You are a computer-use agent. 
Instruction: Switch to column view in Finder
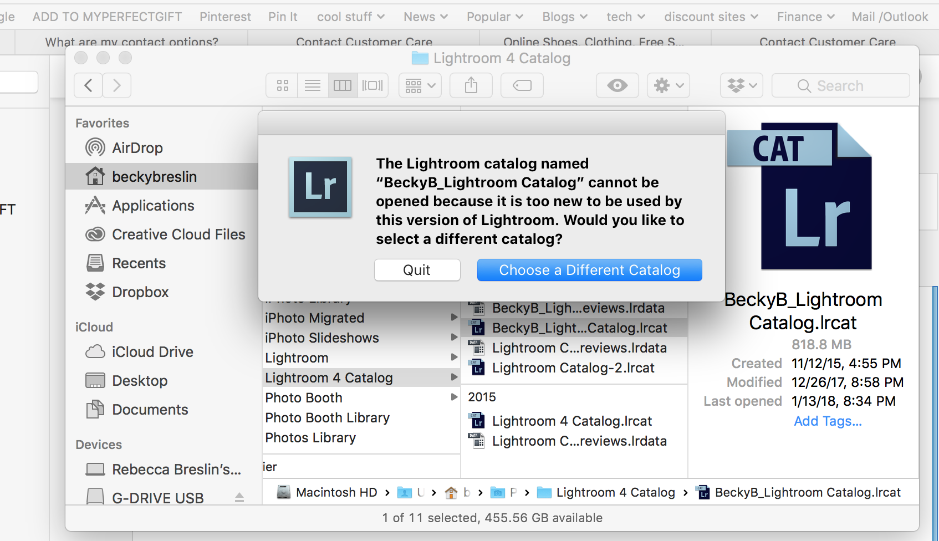click(343, 85)
